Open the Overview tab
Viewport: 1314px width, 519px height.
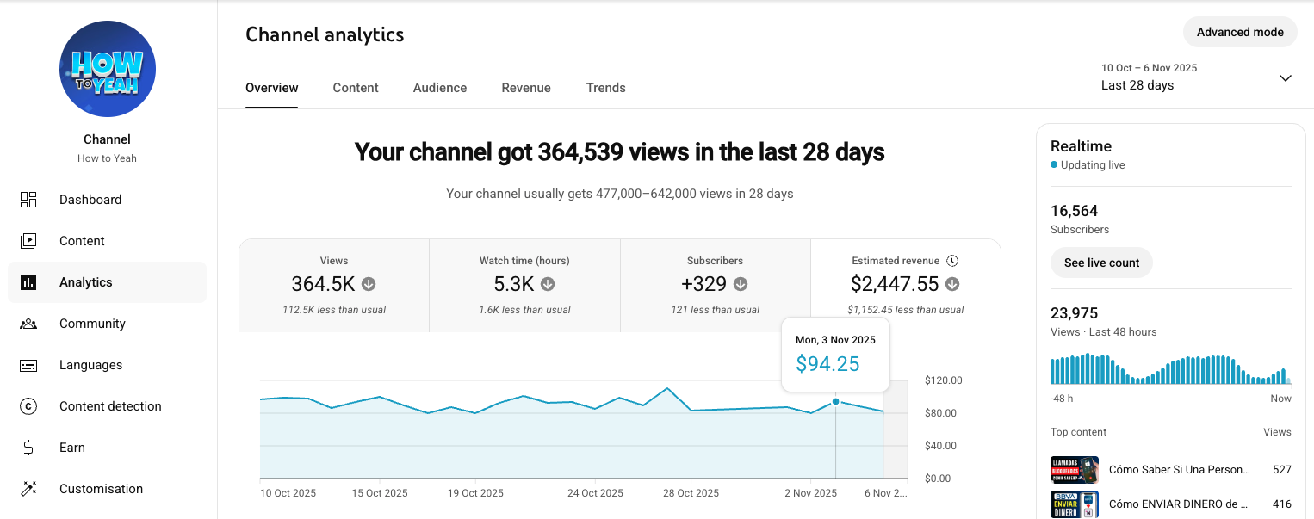click(272, 88)
